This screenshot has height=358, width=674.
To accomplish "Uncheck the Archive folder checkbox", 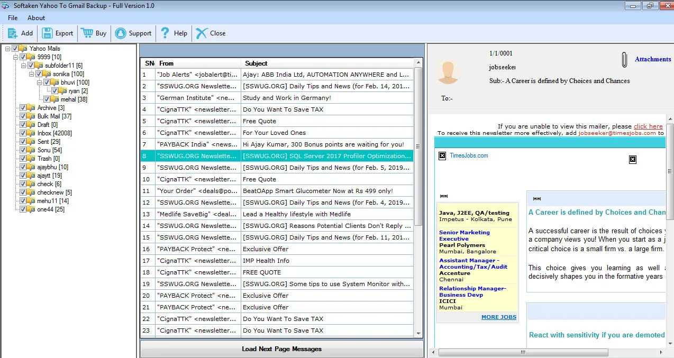I will (x=23, y=108).
